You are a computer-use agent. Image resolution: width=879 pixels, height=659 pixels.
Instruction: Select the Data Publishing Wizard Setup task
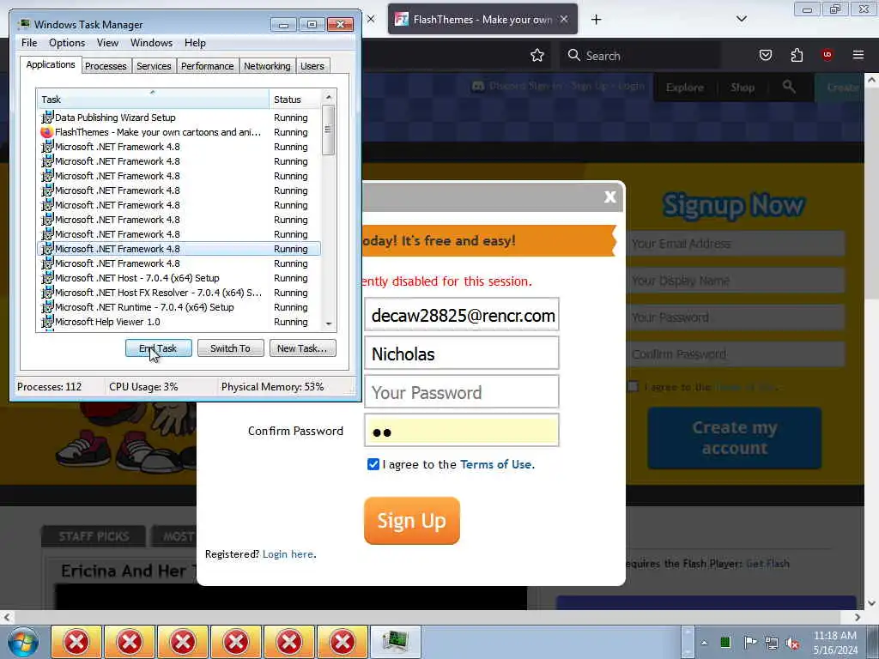pyautogui.click(x=179, y=117)
